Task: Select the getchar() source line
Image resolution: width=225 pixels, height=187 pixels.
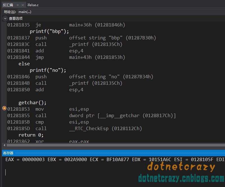Action: pos(32,103)
